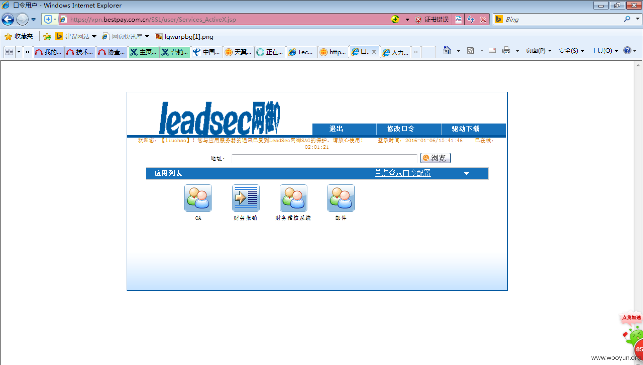Collapse the 应用列表 panel arrow
The width and height of the screenshot is (643, 365).
(x=466, y=173)
